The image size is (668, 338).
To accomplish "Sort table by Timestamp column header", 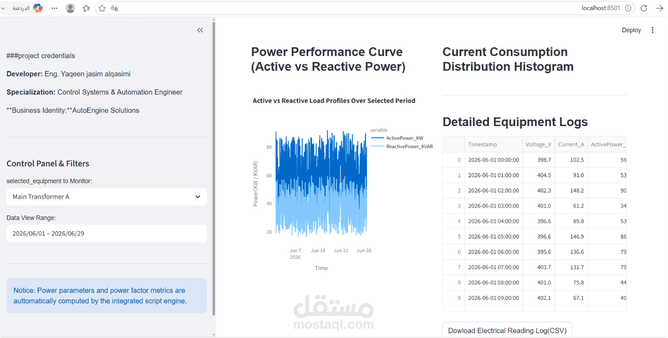I will pos(493,144).
